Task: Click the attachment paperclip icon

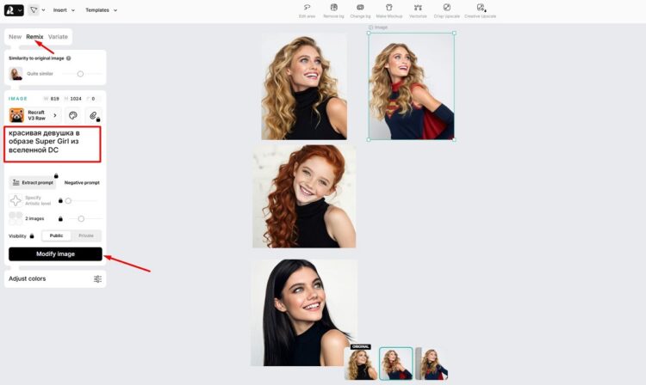Action: 94,115
